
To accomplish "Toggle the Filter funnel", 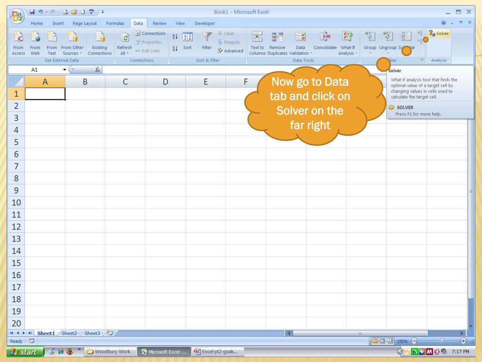I will [x=207, y=41].
